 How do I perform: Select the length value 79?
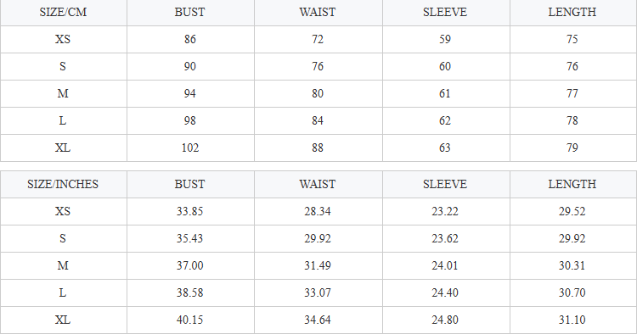pyautogui.click(x=572, y=148)
